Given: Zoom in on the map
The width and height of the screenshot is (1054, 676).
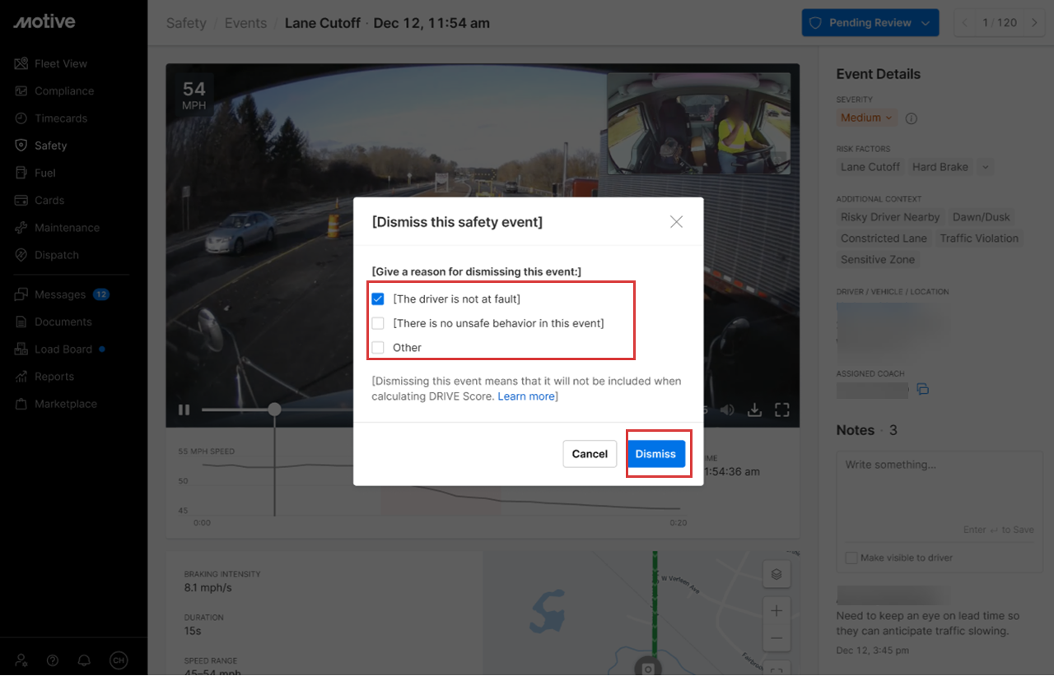Looking at the screenshot, I should click(x=777, y=611).
